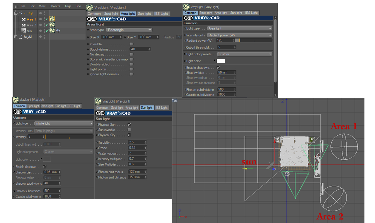Collapse the الاضائة group in object tree
This screenshot has width=375, height=223.
[16, 13]
